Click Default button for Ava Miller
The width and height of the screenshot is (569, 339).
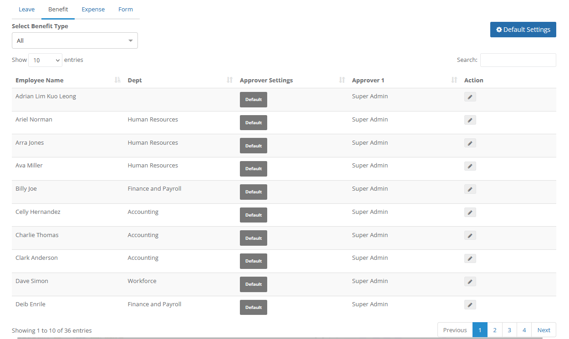(254, 169)
